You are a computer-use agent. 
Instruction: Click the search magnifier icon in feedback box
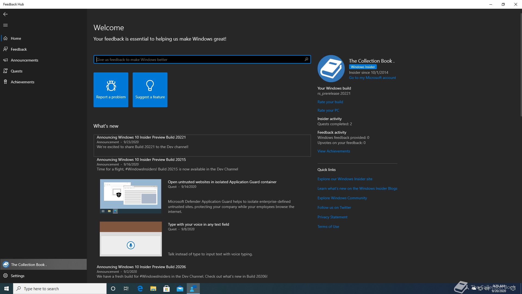pos(306,59)
